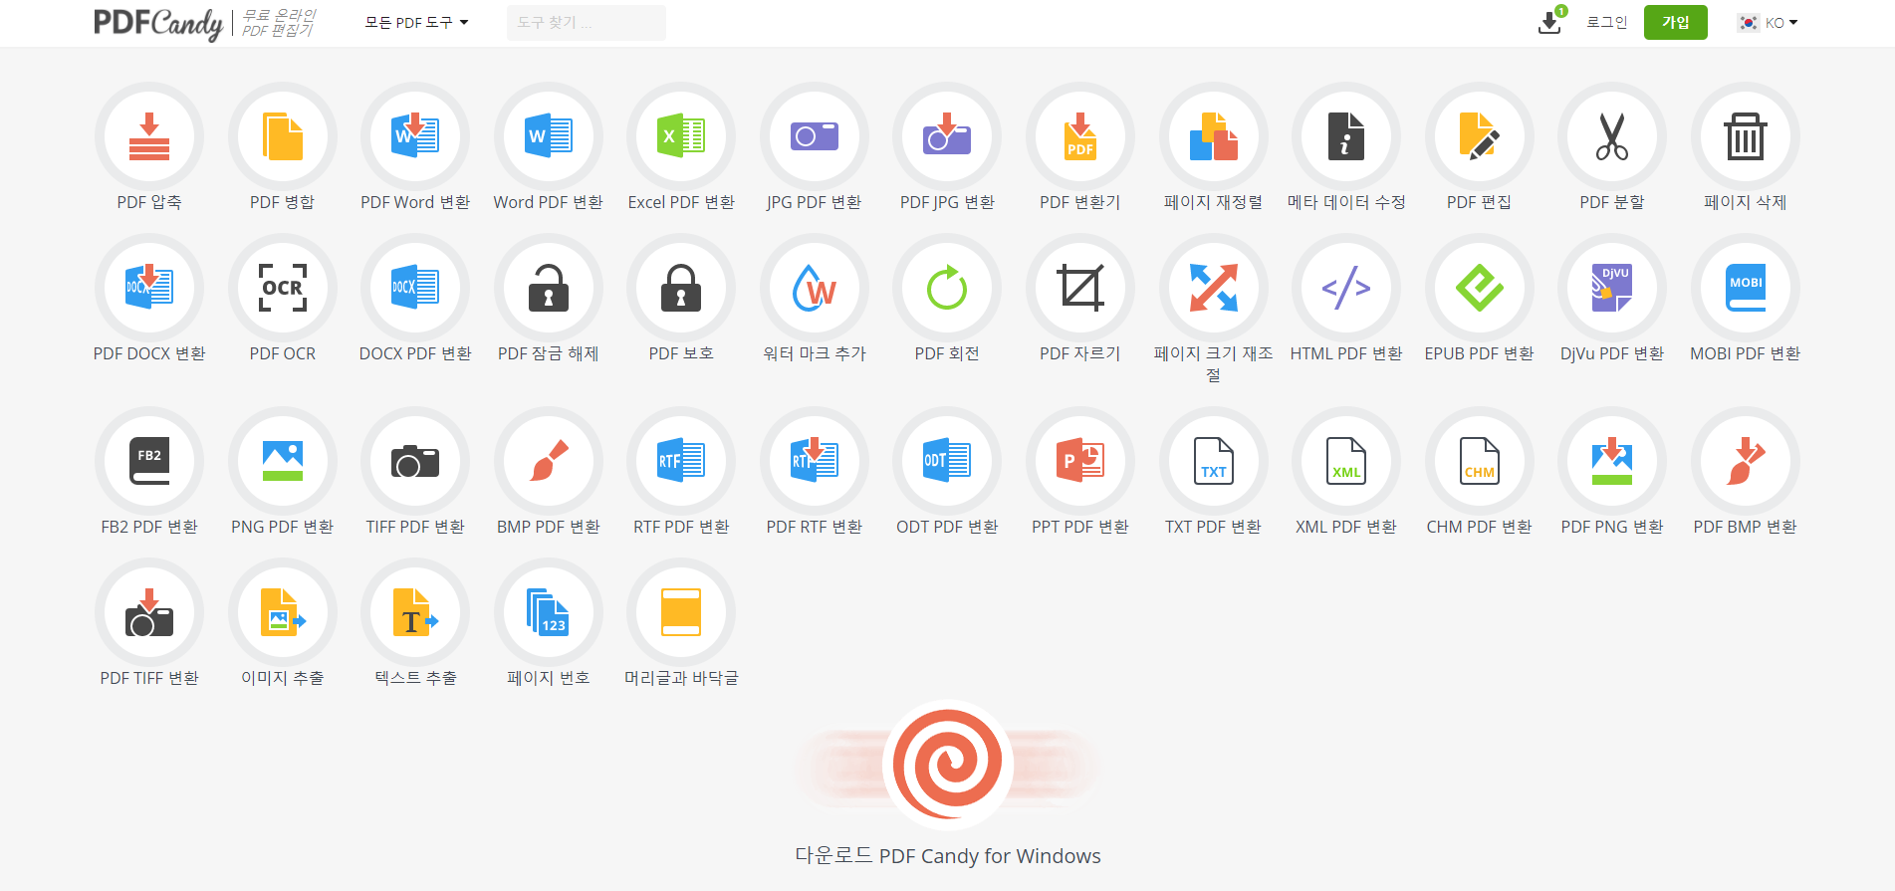The width and height of the screenshot is (1895, 891).
Task: Open the PDF OCR icon
Action: click(283, 288)
